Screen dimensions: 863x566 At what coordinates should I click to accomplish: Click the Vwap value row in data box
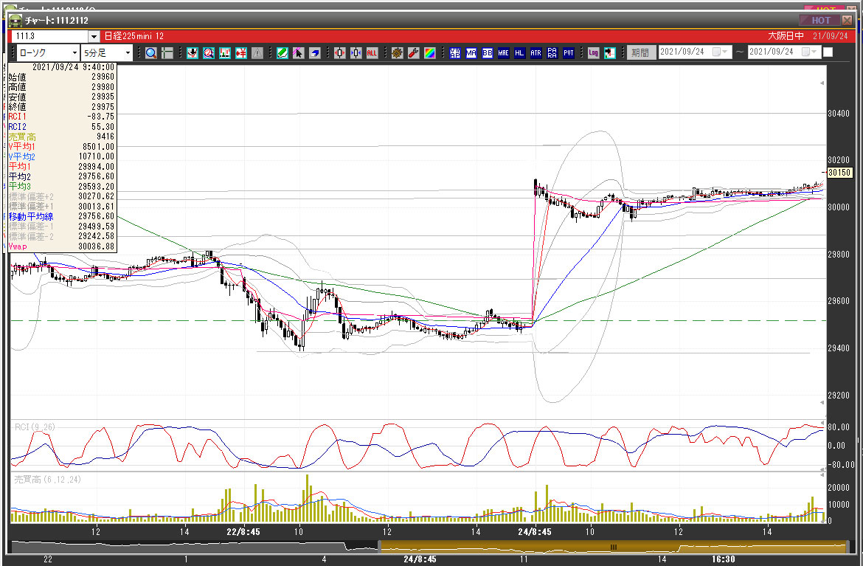61,246
